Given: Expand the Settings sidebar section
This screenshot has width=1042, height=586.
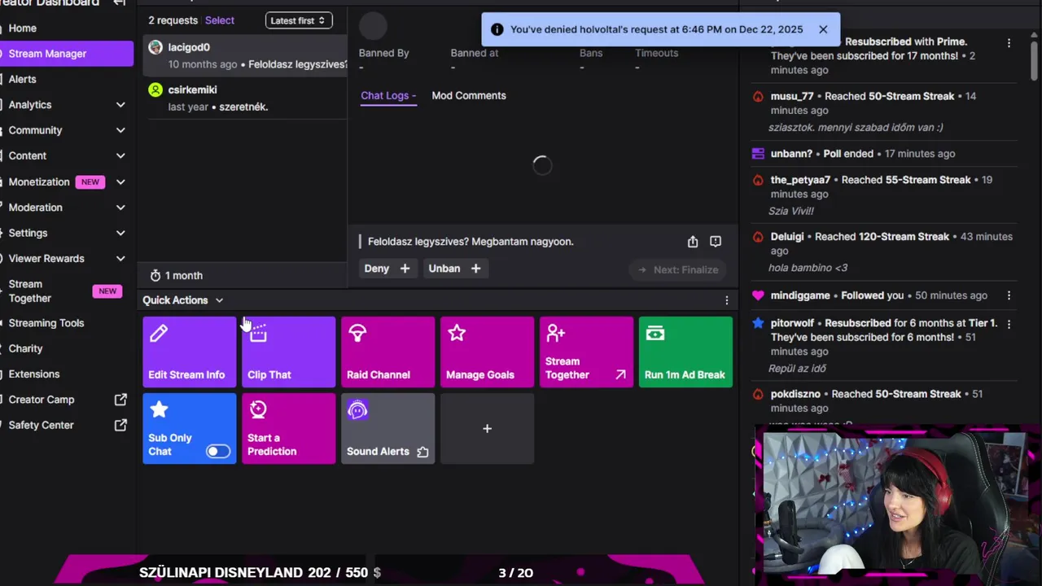Looking at the screenshot, I should 120,233.
